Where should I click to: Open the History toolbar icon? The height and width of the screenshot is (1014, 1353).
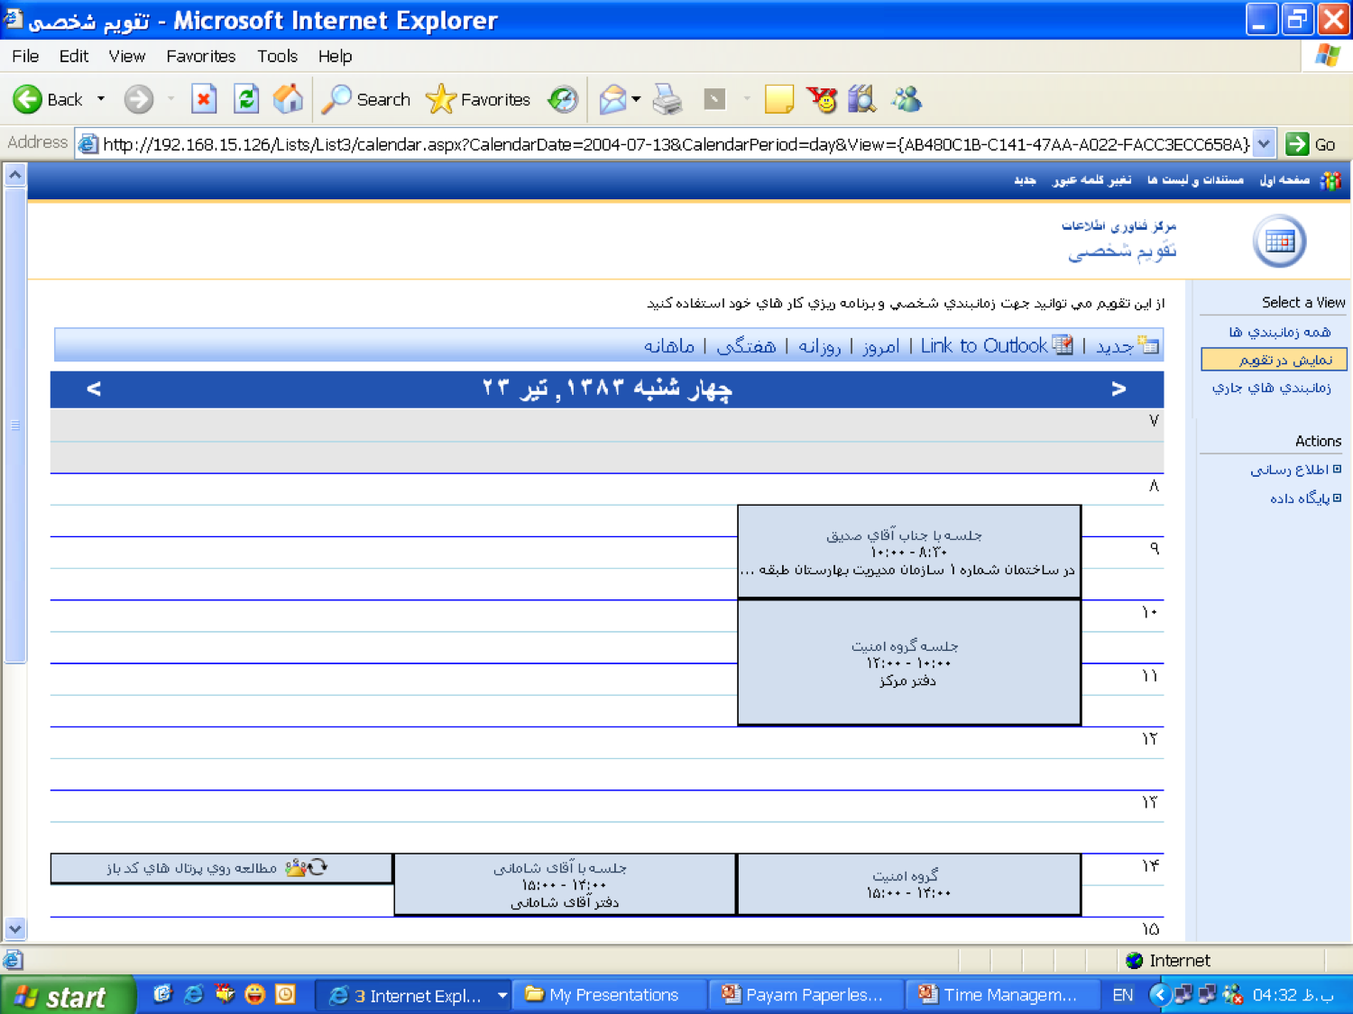(x=563, y=99)
